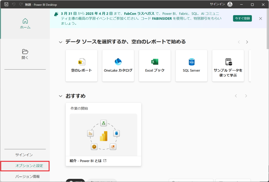Click the 今すぐ登録 button

click(242, 18)
